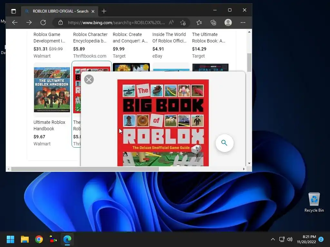Open Edge Settings and more menu
The width and height of the screenshot is (330, 247).
[243, 23]
